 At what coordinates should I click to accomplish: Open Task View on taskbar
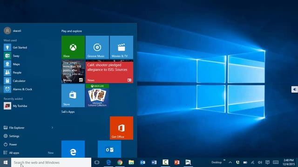(x=97, y=162)
